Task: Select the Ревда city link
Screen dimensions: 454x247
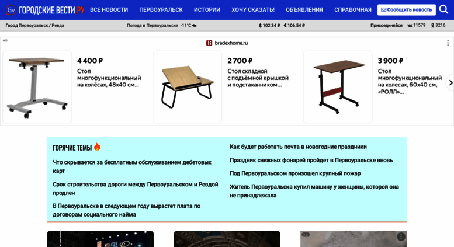Action: 58,26
